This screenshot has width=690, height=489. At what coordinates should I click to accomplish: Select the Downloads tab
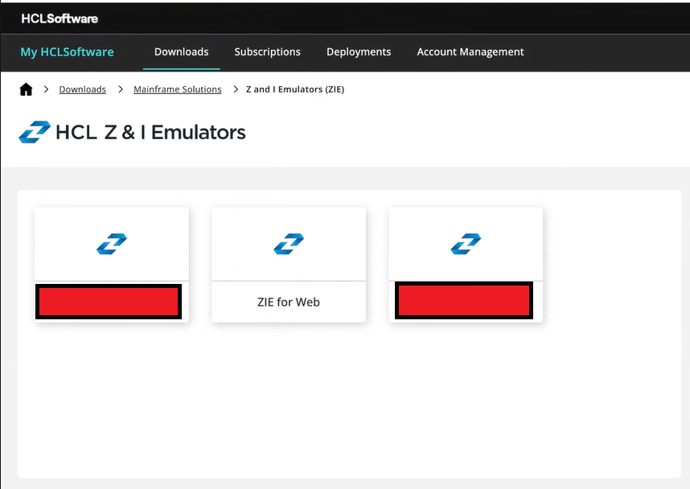click(181, 52)
